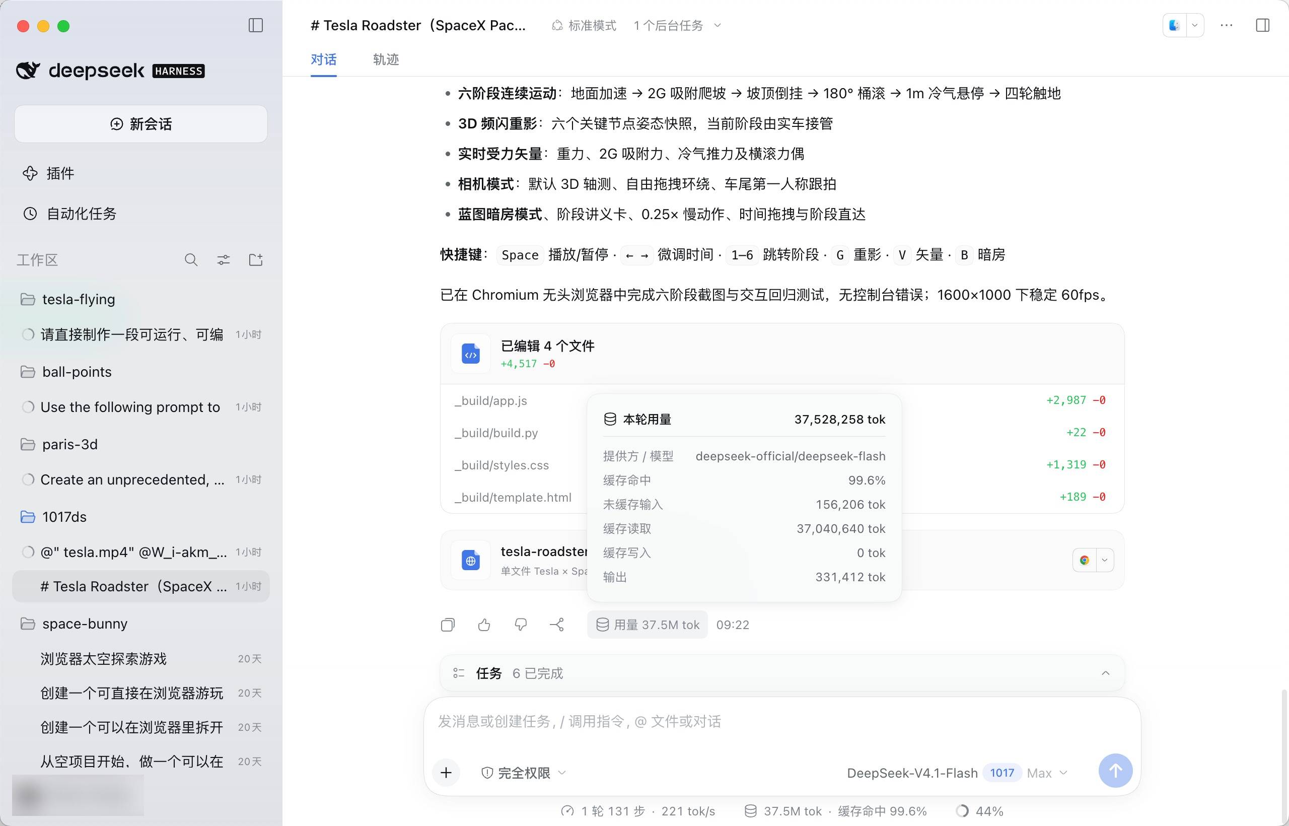Switch to the 对话 tab

323,59
